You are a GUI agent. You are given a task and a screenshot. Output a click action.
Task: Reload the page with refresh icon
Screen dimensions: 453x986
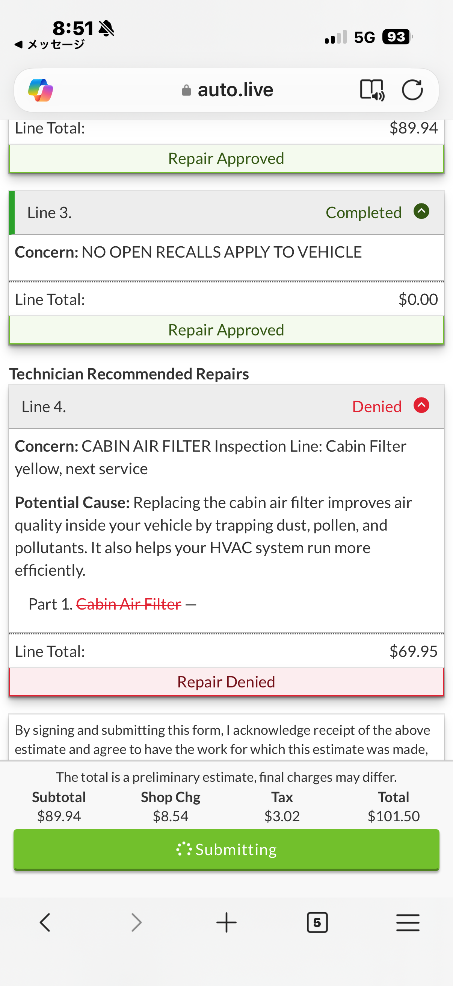tap(412, 90)
